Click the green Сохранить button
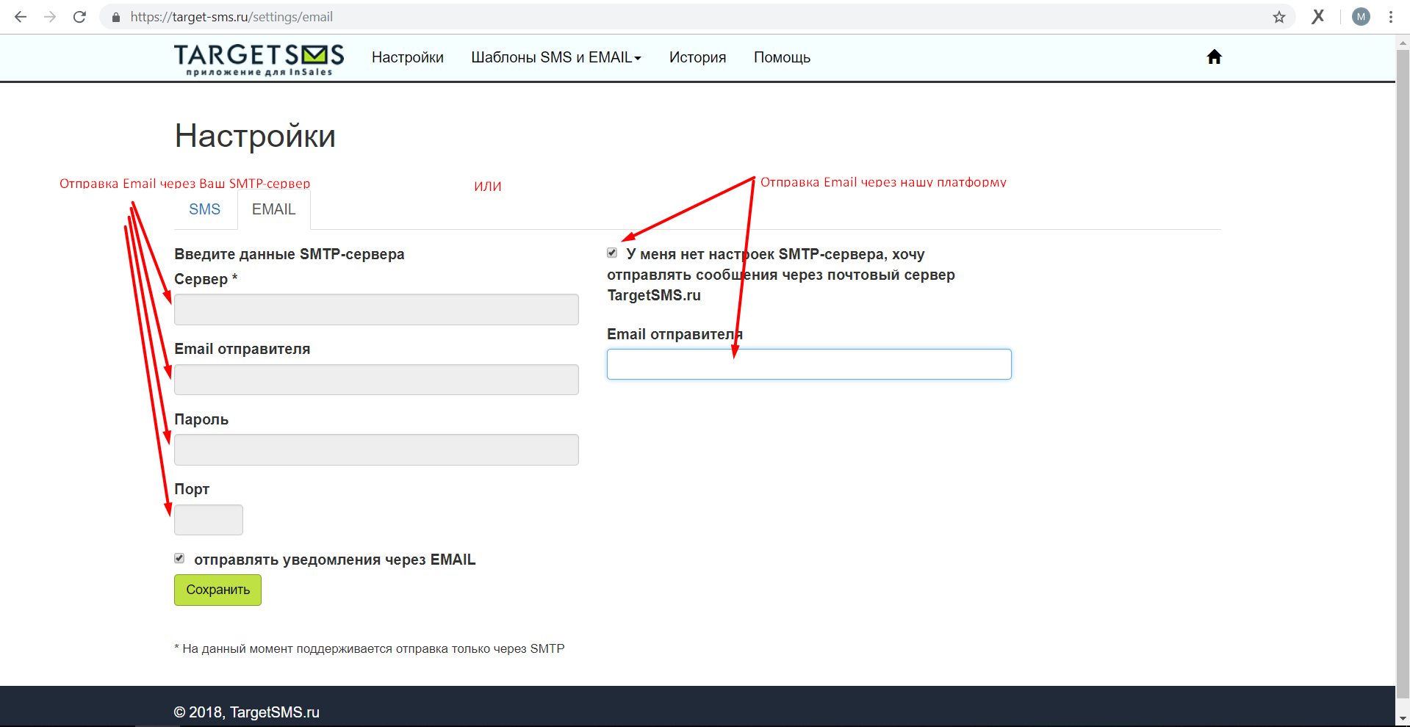Viewport: 1410px width, 727px height. (217, 590)
